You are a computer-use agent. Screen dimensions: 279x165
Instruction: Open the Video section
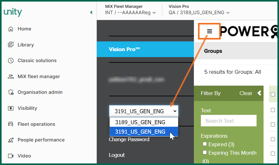pyautogui.click(x=24, y=156)
